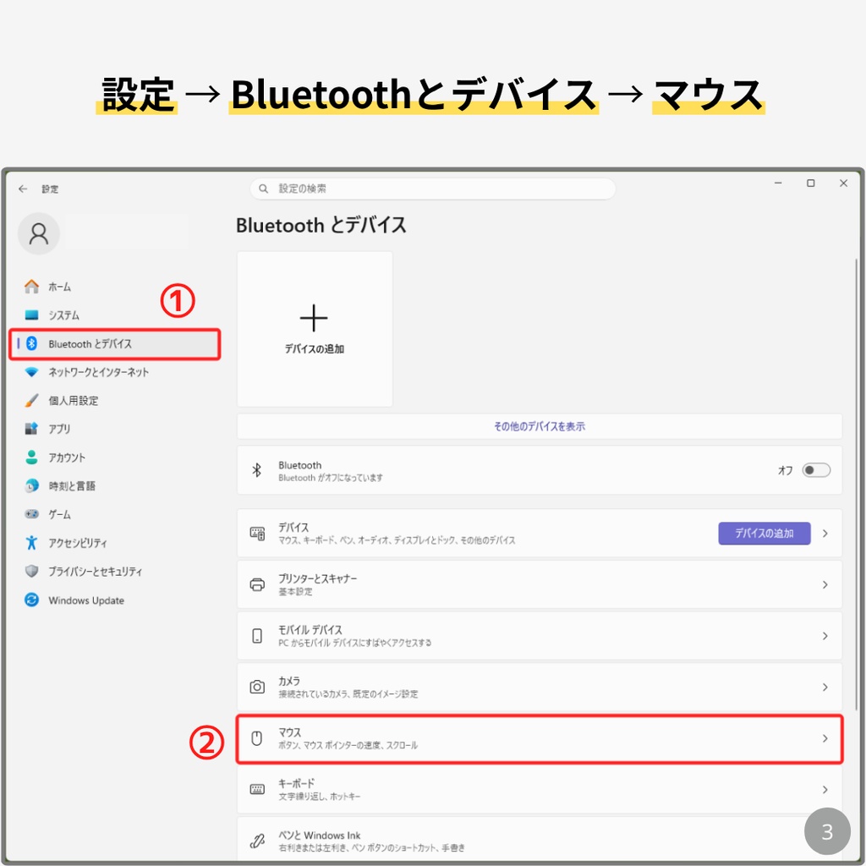The width and height of the screenshot is (866, 866).
Task: Click the ゲーム controller icon
Action: (x=31, y=514)
